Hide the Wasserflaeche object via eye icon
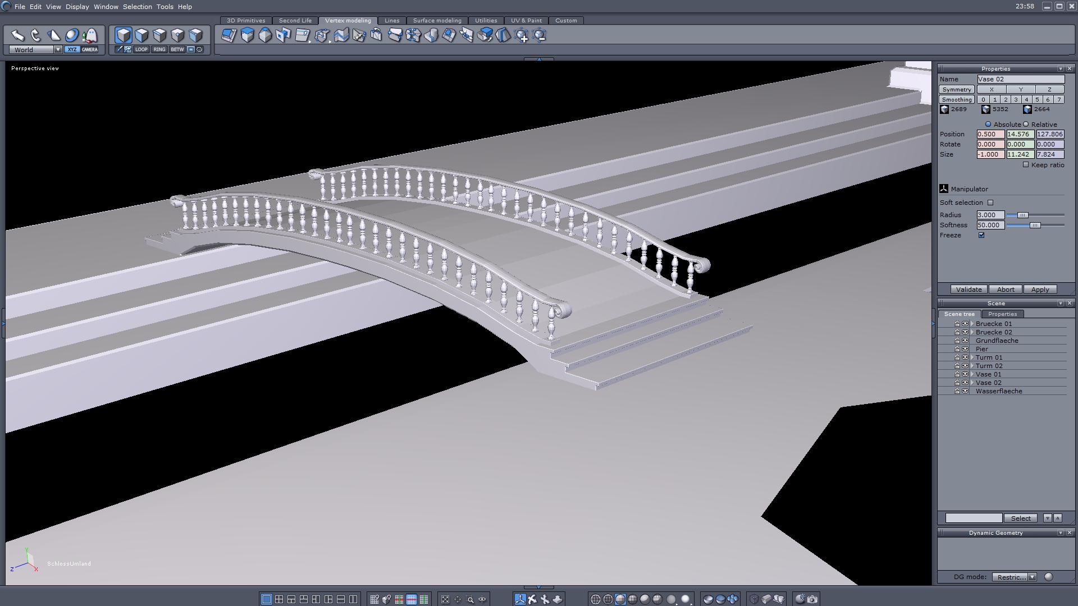Viewport: 1078px width, 606px height. [x=965, y=391]
